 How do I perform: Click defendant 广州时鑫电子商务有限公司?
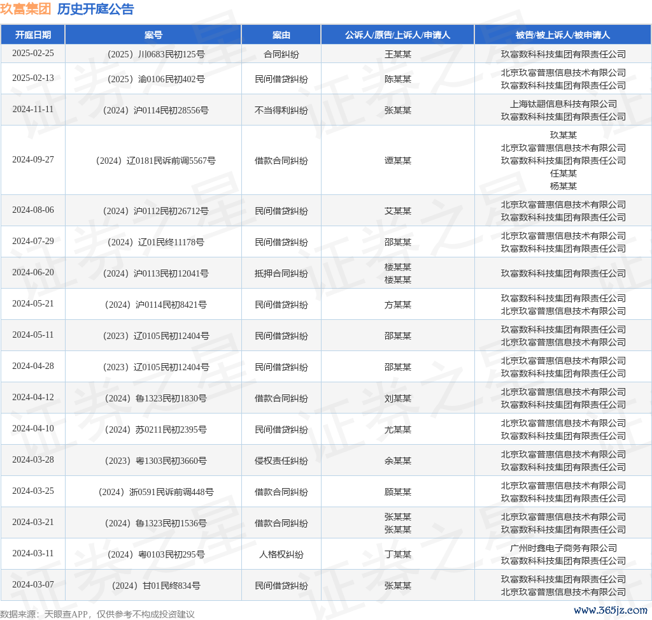(x=563, y=548)
